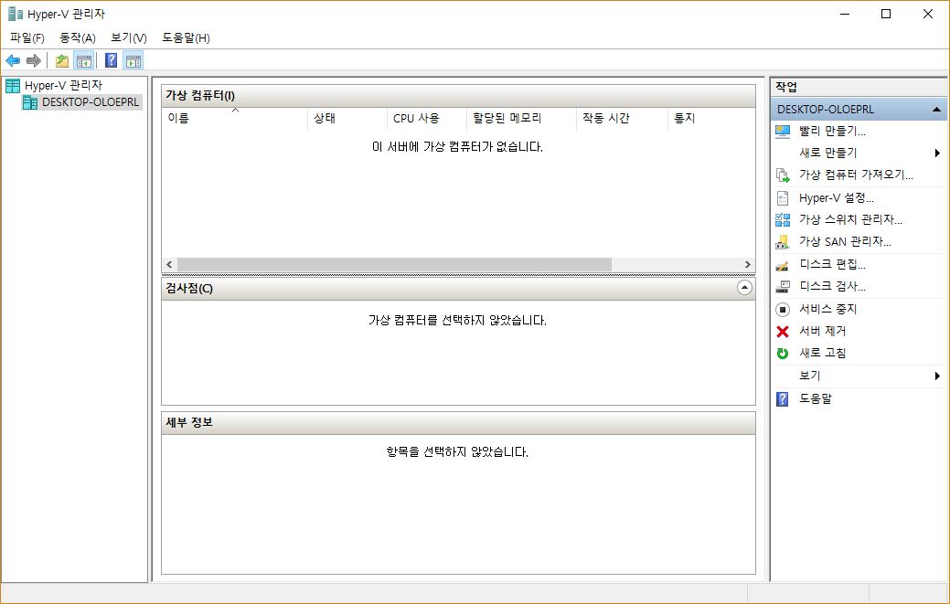Open 가상 컴퓨터 가져오기... action

click(856, 175)
